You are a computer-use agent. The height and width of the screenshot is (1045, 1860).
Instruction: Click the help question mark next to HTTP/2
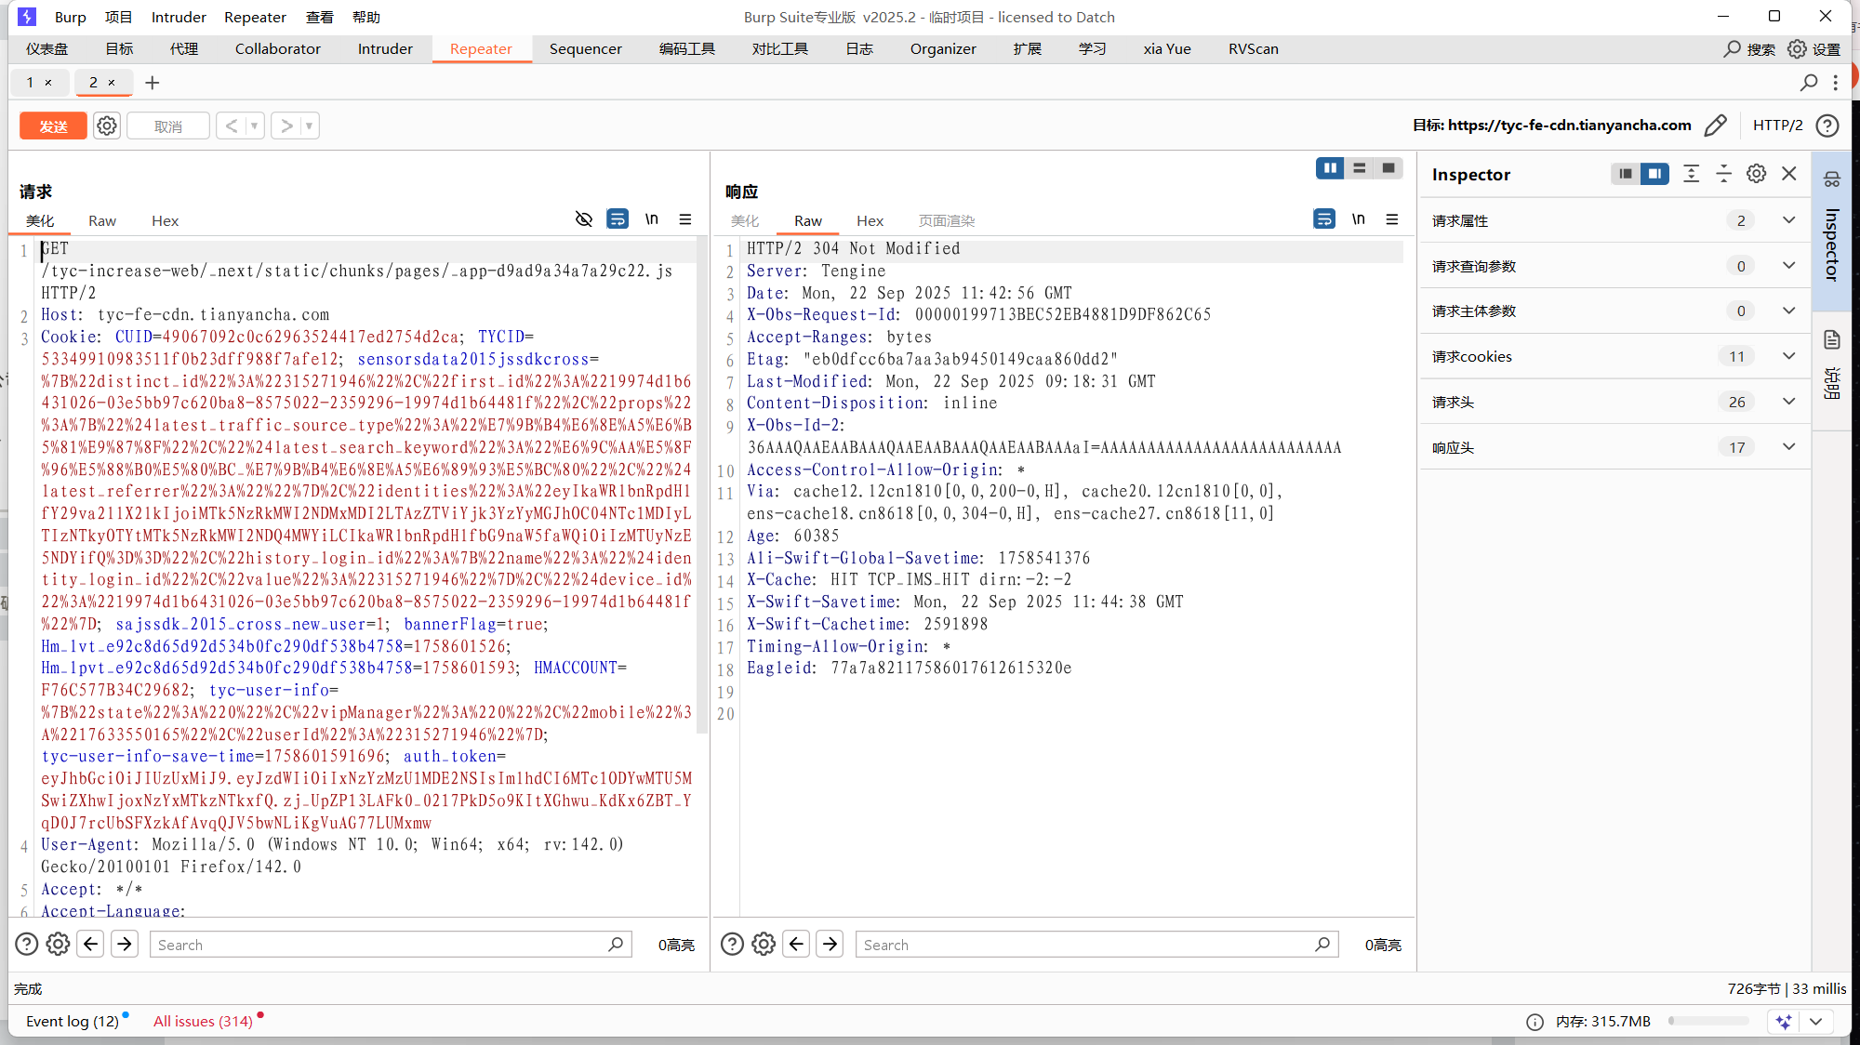point(1827,126)
